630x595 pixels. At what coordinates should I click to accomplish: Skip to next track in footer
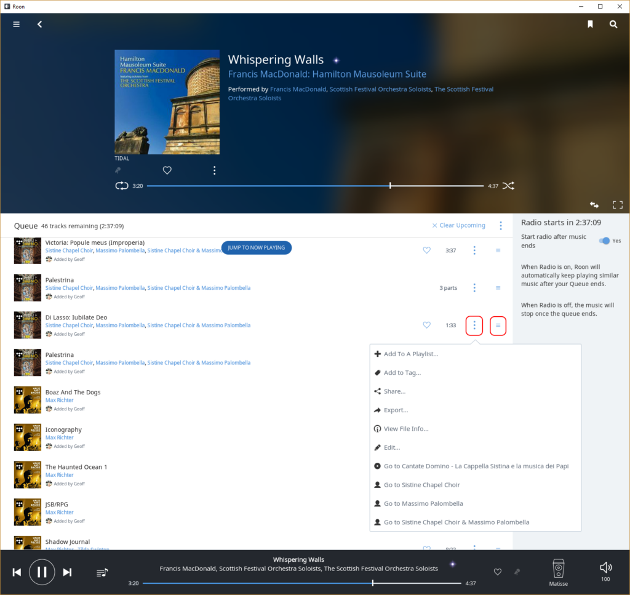coord(67,572)
